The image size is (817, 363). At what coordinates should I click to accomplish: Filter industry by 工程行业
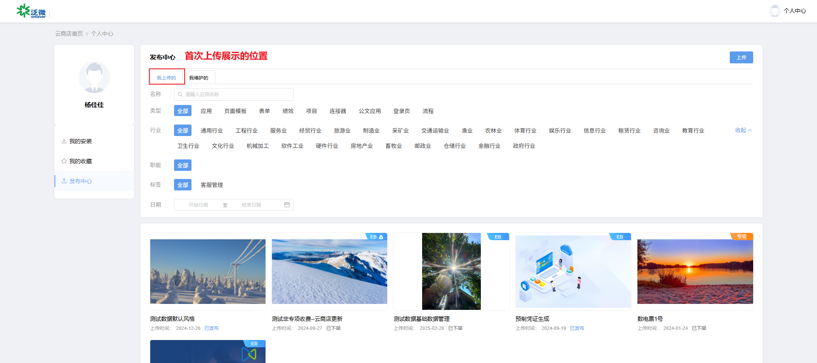tap(246, 130)
